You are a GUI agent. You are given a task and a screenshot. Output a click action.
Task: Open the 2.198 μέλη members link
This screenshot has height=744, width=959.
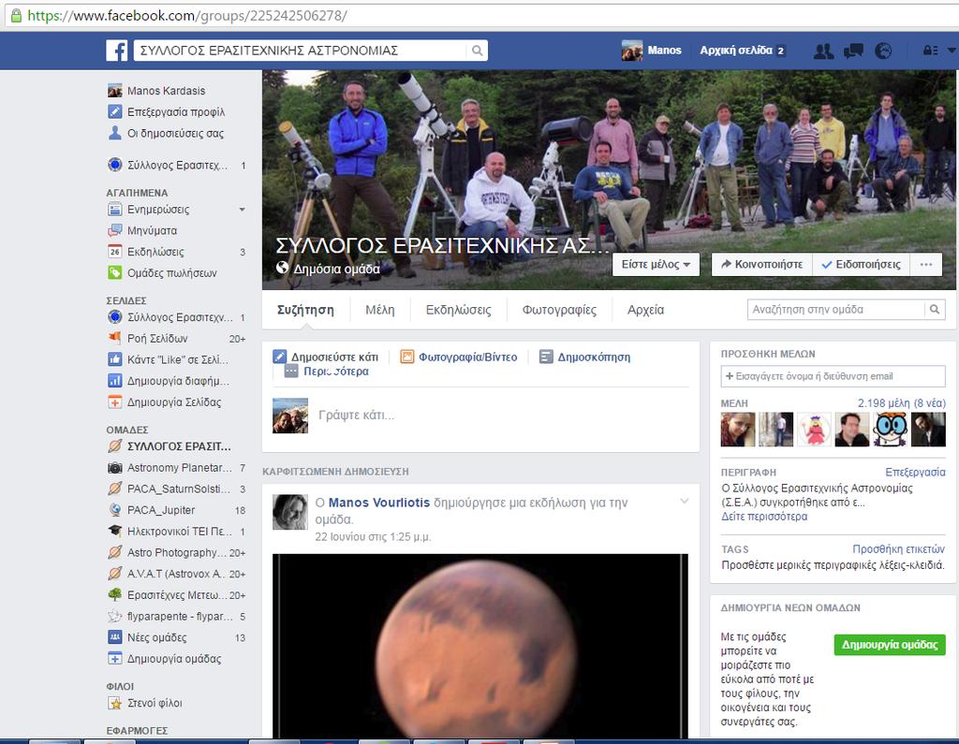[902, 402]
